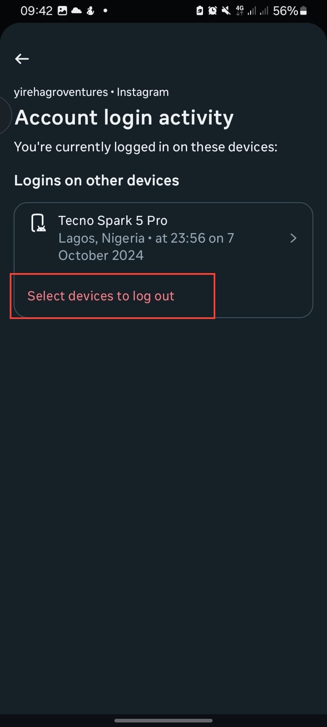
Task: Tap the home gesture bar at bottom
Action: [x=163, y=720]
